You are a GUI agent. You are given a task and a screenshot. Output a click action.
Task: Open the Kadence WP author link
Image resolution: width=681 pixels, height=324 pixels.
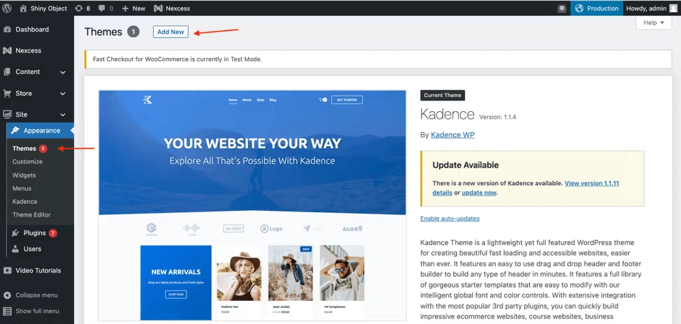pos(452,135)
